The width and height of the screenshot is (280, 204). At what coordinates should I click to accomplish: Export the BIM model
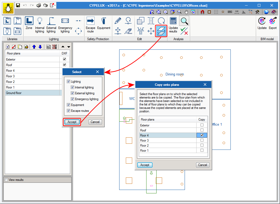pyautogui.click(x=273, y=23)
